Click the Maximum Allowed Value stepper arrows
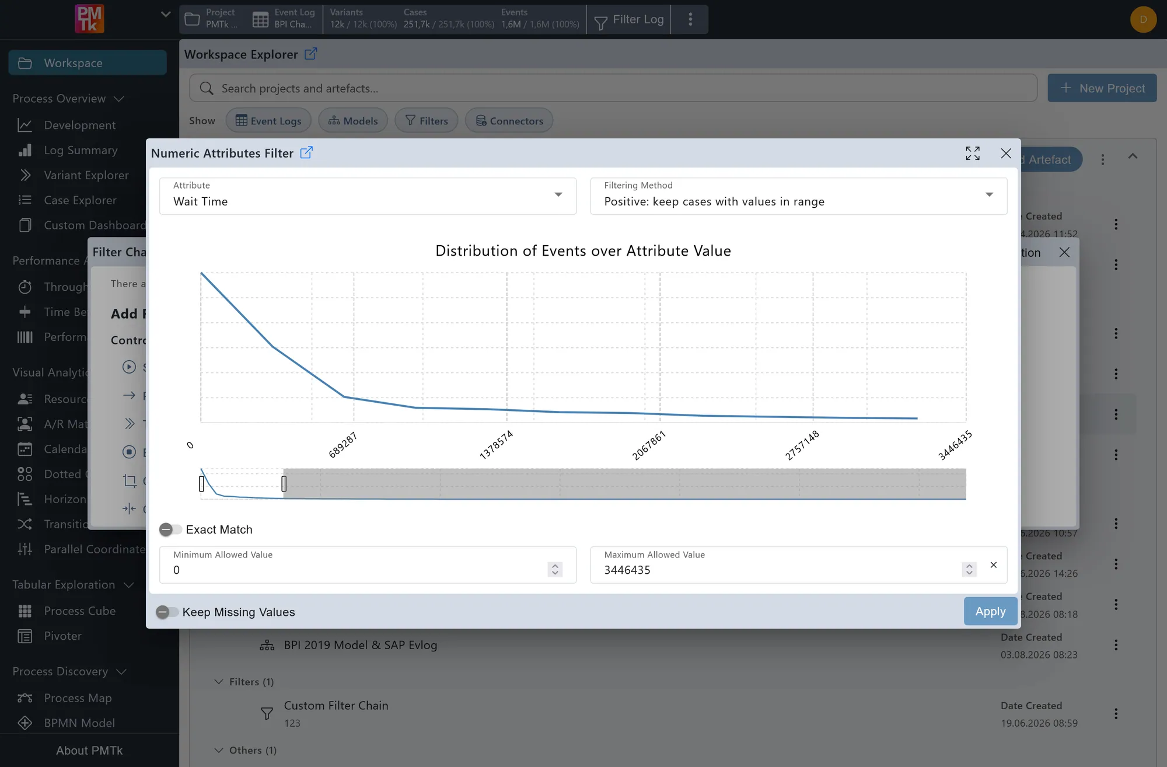 (x=969, y=569)
